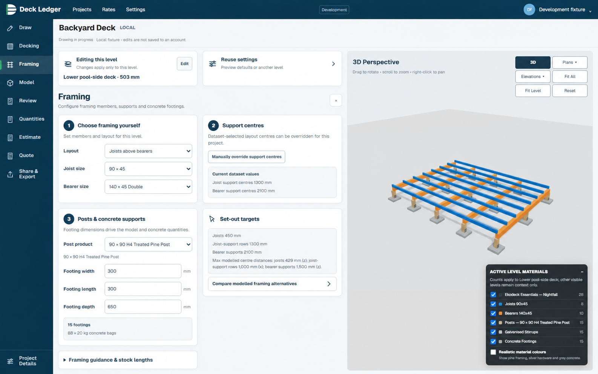
Task: Open the Plans view dropdown
Action: 570,63
